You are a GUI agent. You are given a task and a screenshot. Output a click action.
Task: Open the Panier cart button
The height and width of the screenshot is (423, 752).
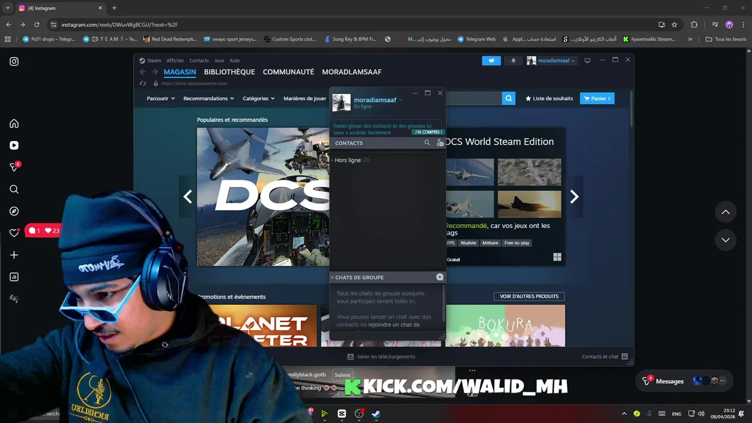coord(597,99)
